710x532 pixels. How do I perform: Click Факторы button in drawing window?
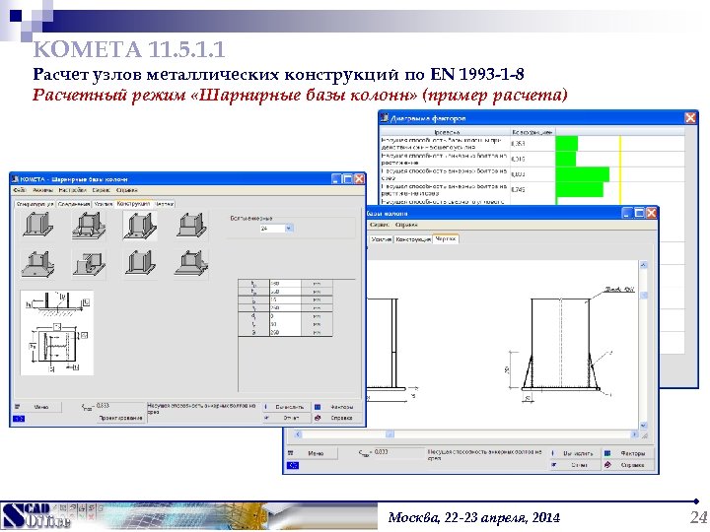[629, 453]
